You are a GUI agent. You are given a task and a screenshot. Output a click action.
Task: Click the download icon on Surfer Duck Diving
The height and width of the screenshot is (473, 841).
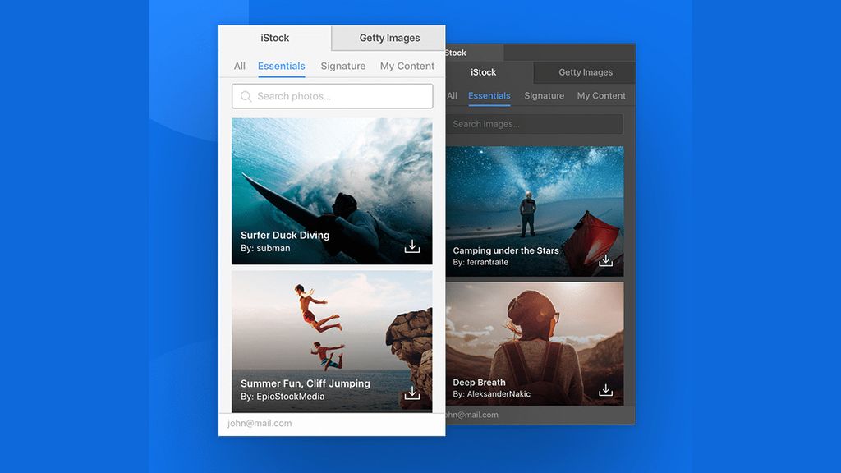coord(411,246)
